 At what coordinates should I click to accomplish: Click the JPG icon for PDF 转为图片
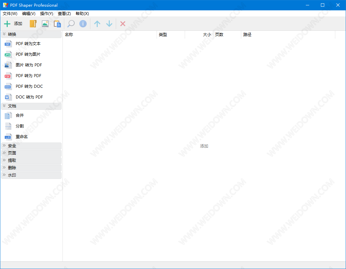point(8,54)
